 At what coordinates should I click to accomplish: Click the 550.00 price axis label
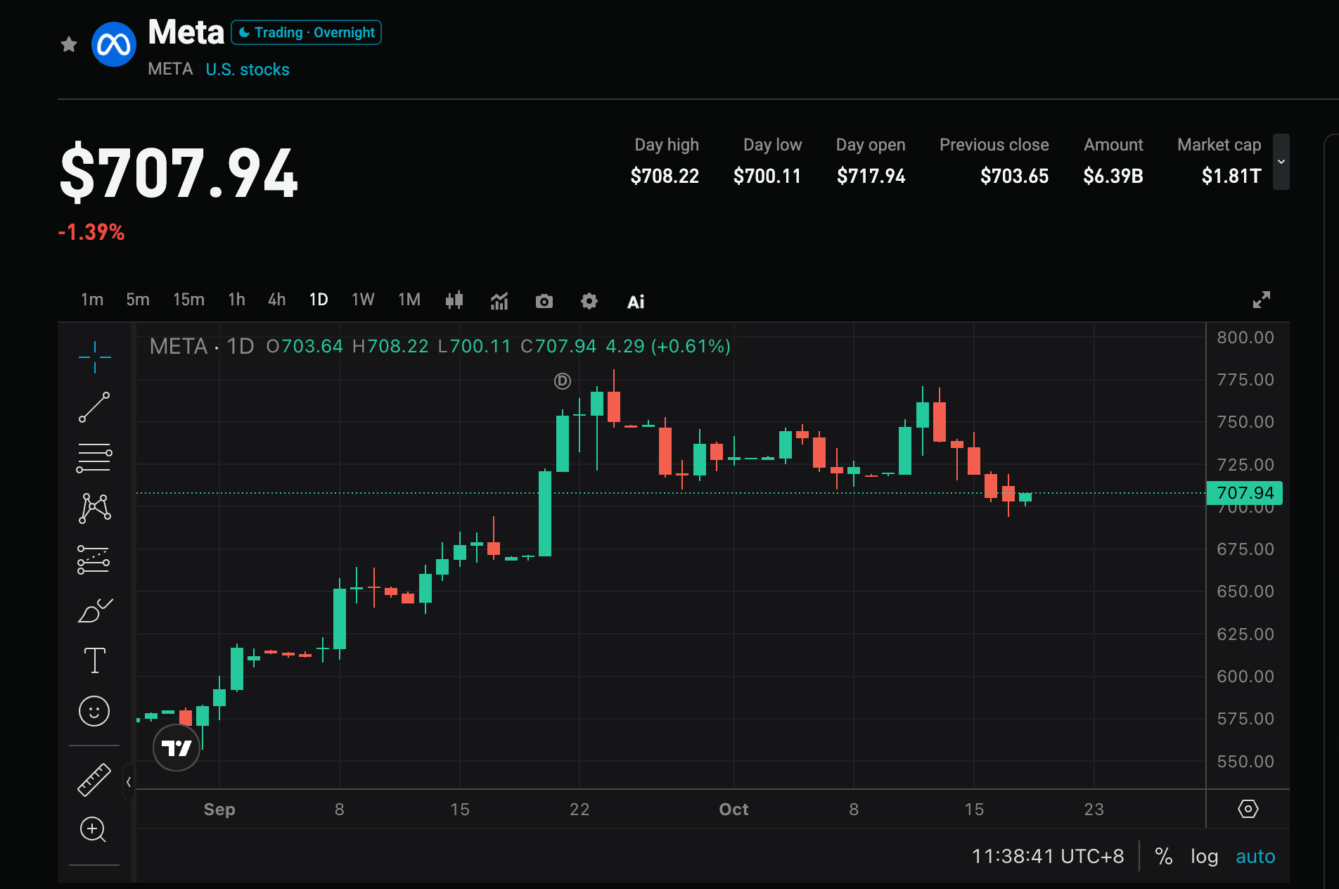coord(1245,762)
